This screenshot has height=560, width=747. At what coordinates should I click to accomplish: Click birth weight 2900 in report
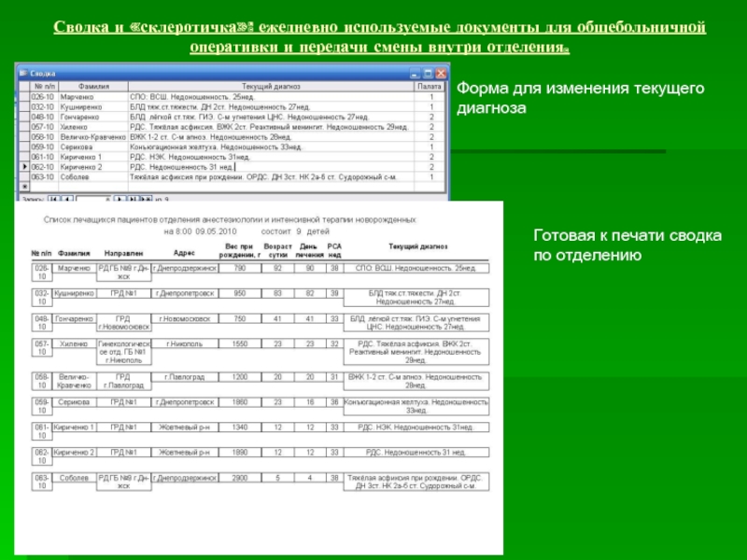click(x=240, y=478)
